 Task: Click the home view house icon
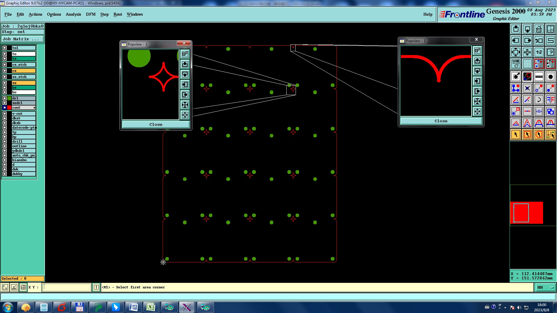[x=539, y=29]
